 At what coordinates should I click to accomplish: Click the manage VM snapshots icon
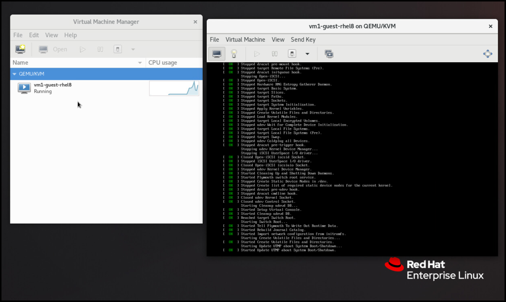click(x=329, y=54)
